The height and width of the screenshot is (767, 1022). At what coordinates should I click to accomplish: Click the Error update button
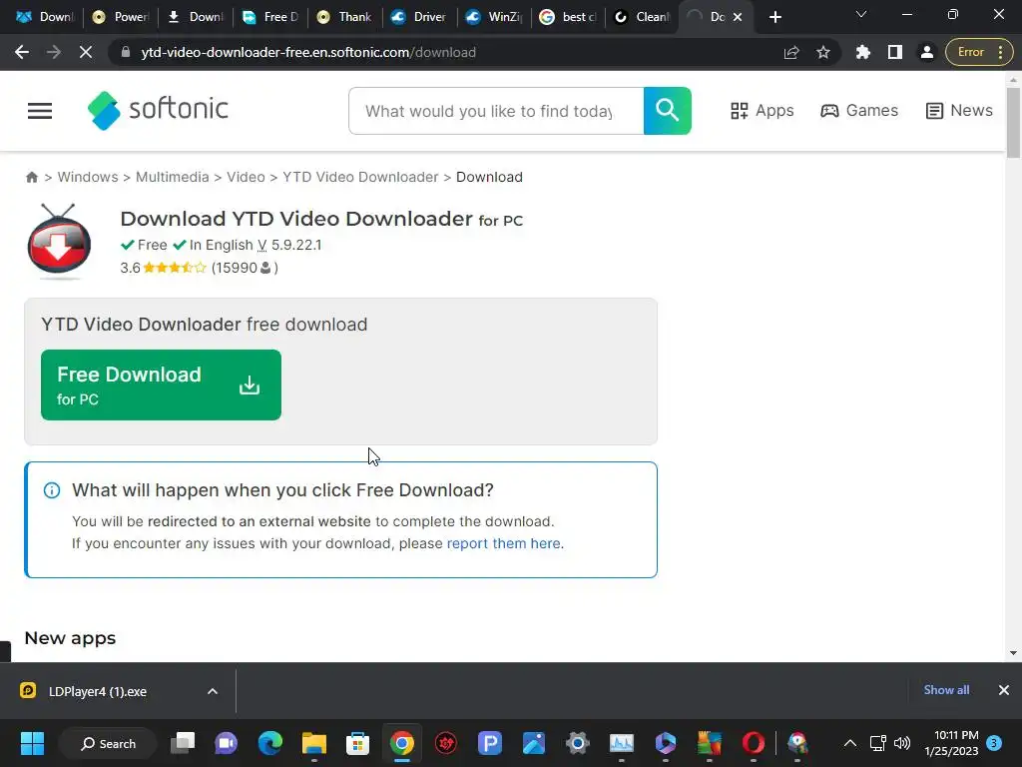point(979,52)
